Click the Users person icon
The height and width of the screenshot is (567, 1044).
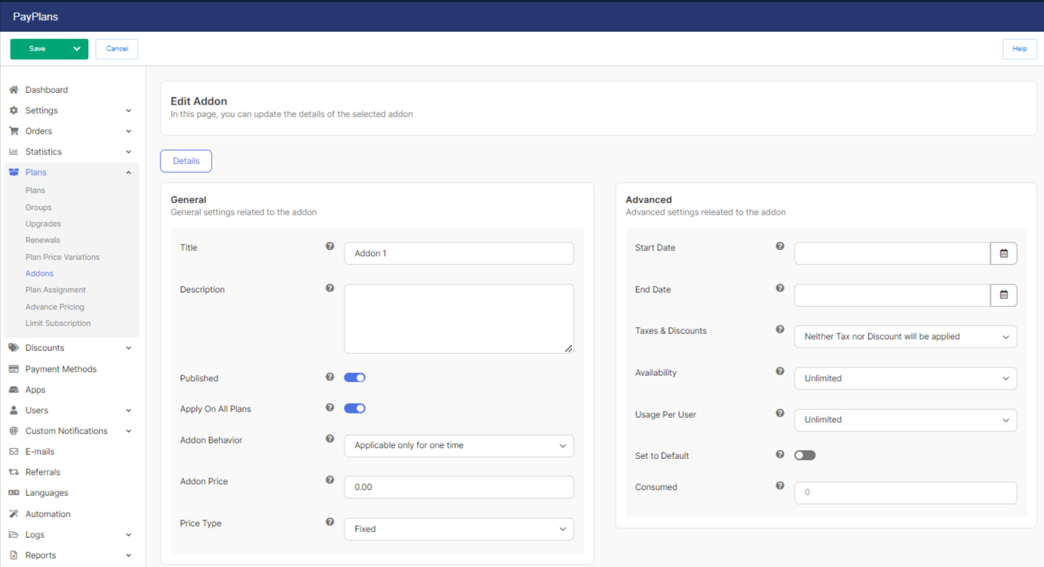(13, 410)
